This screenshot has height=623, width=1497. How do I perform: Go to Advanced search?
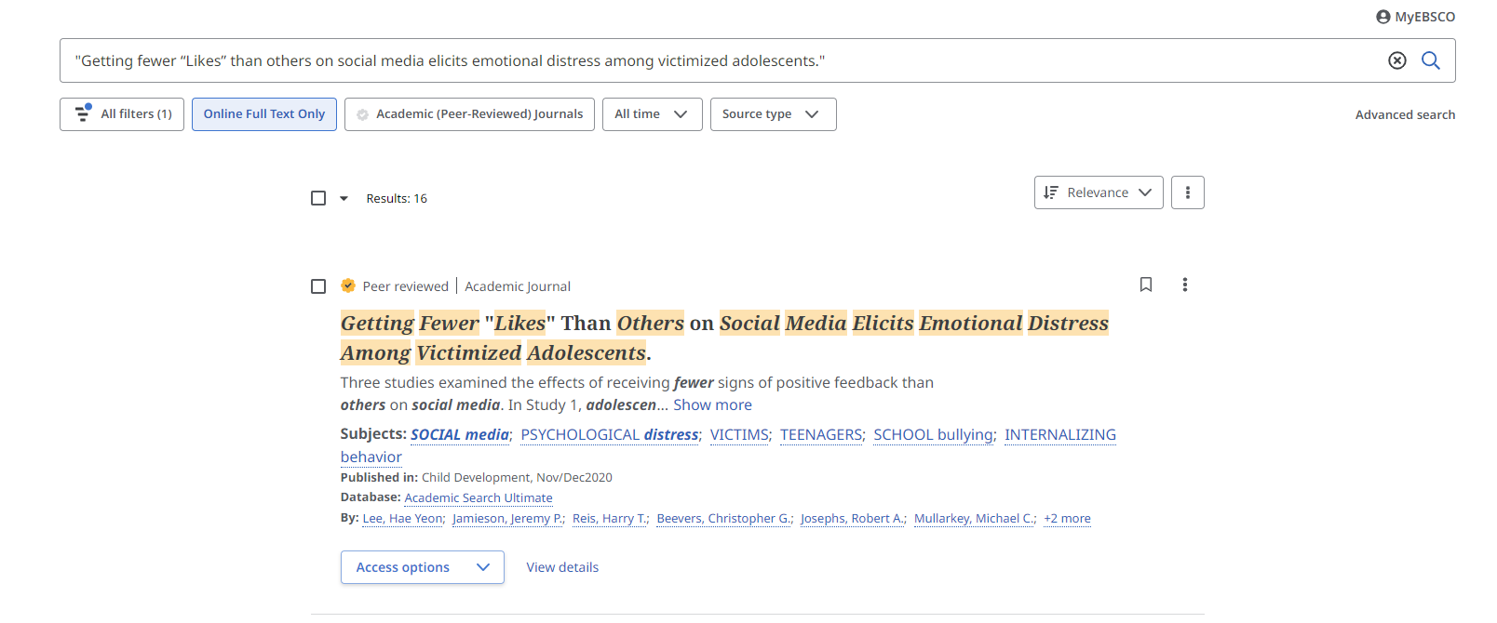[1405, 114]
